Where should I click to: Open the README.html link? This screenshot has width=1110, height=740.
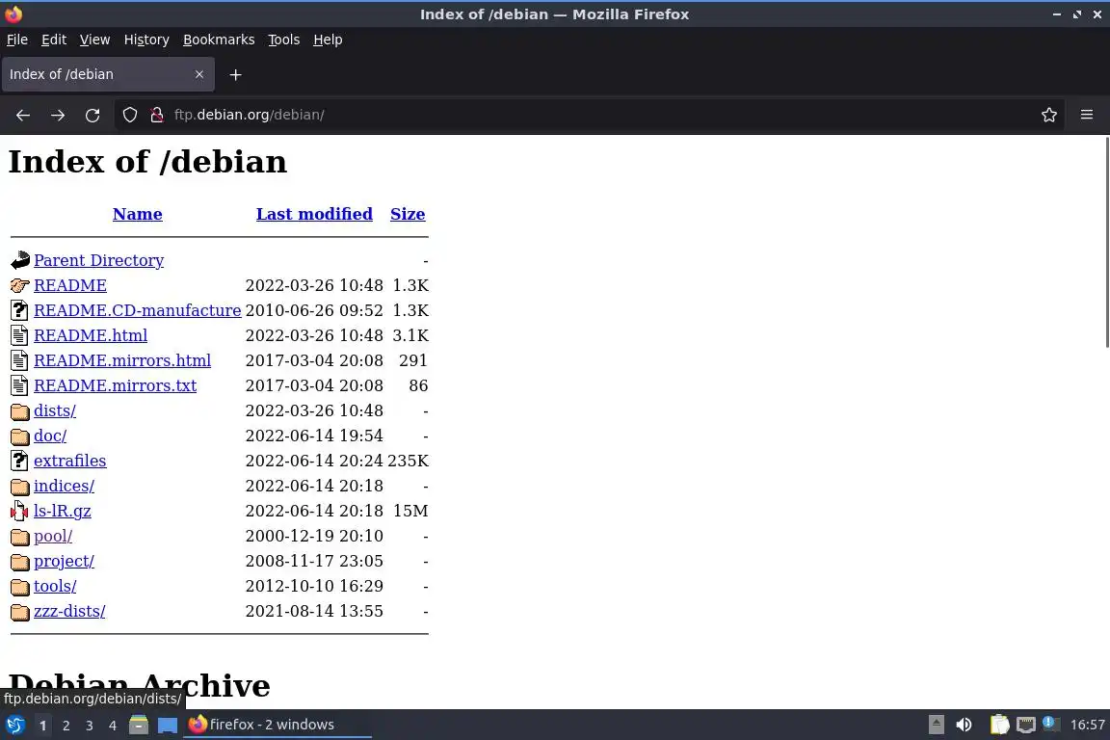coord(91,335)
